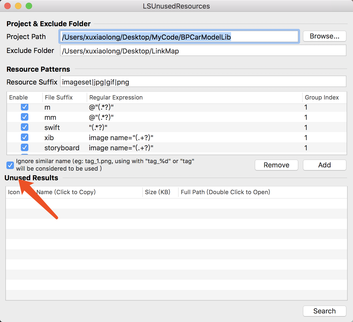Click Regular Expression column header
353x322 pixels.
coord(195,98)
